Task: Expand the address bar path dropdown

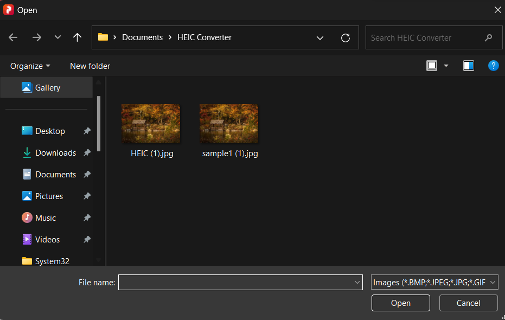Action: [320, 37]
